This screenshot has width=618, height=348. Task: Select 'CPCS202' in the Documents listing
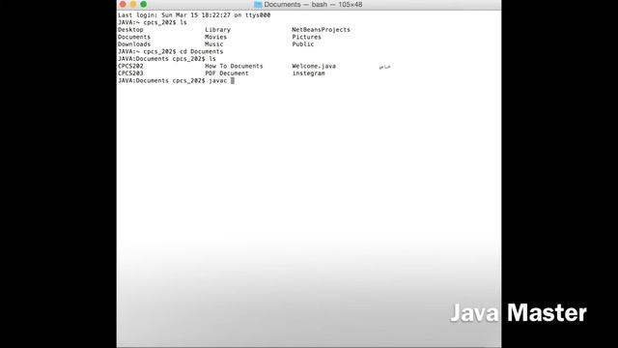(130, 66)
